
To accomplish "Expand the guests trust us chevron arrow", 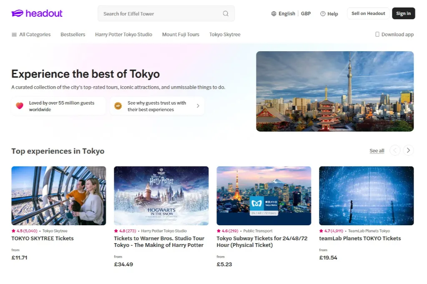I will coord(198,106).
